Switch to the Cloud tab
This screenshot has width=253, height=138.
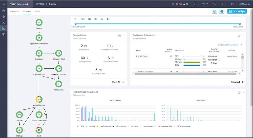point(37,11)
